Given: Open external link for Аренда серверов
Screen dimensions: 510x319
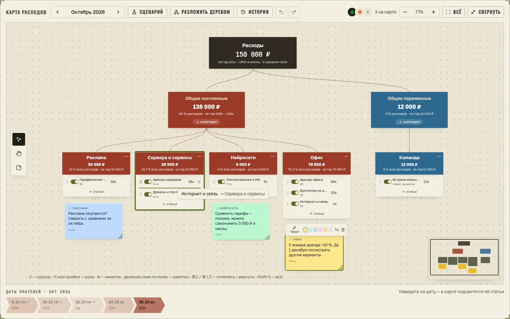Looking at the screenshot, I should [199, 182].
